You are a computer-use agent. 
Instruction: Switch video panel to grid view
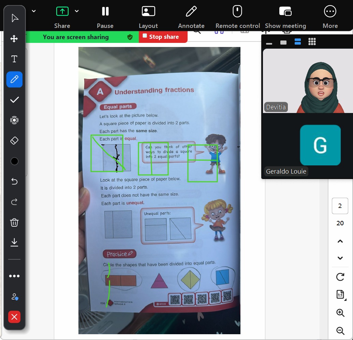312,42
